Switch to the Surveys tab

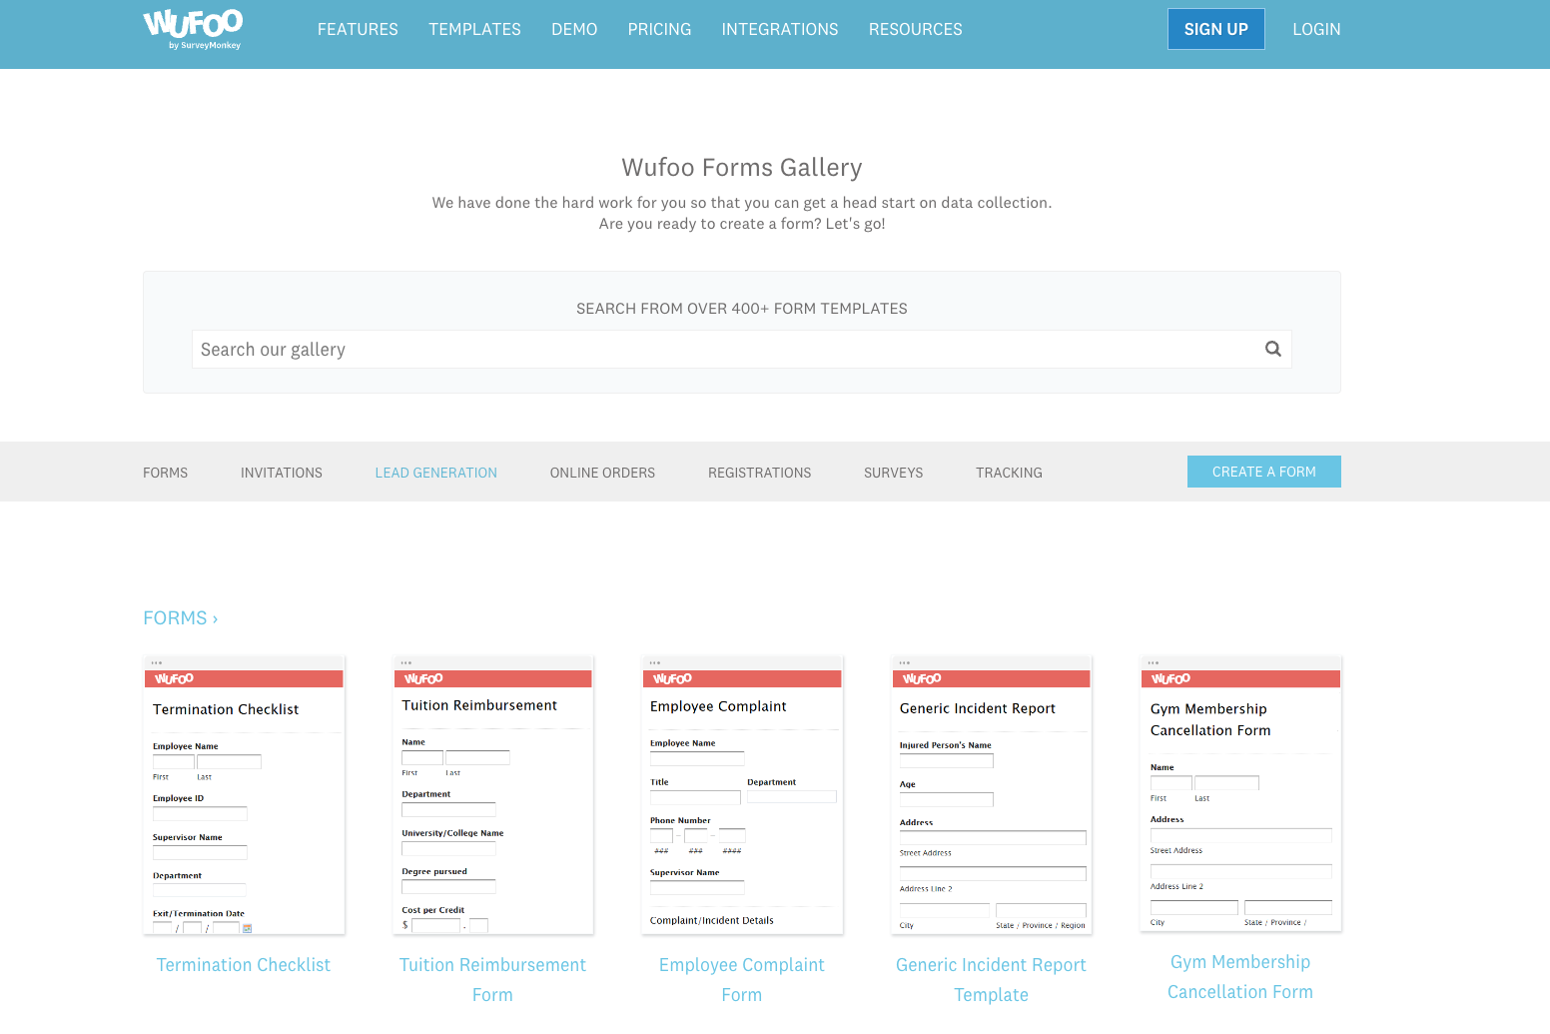pos(894,473)
